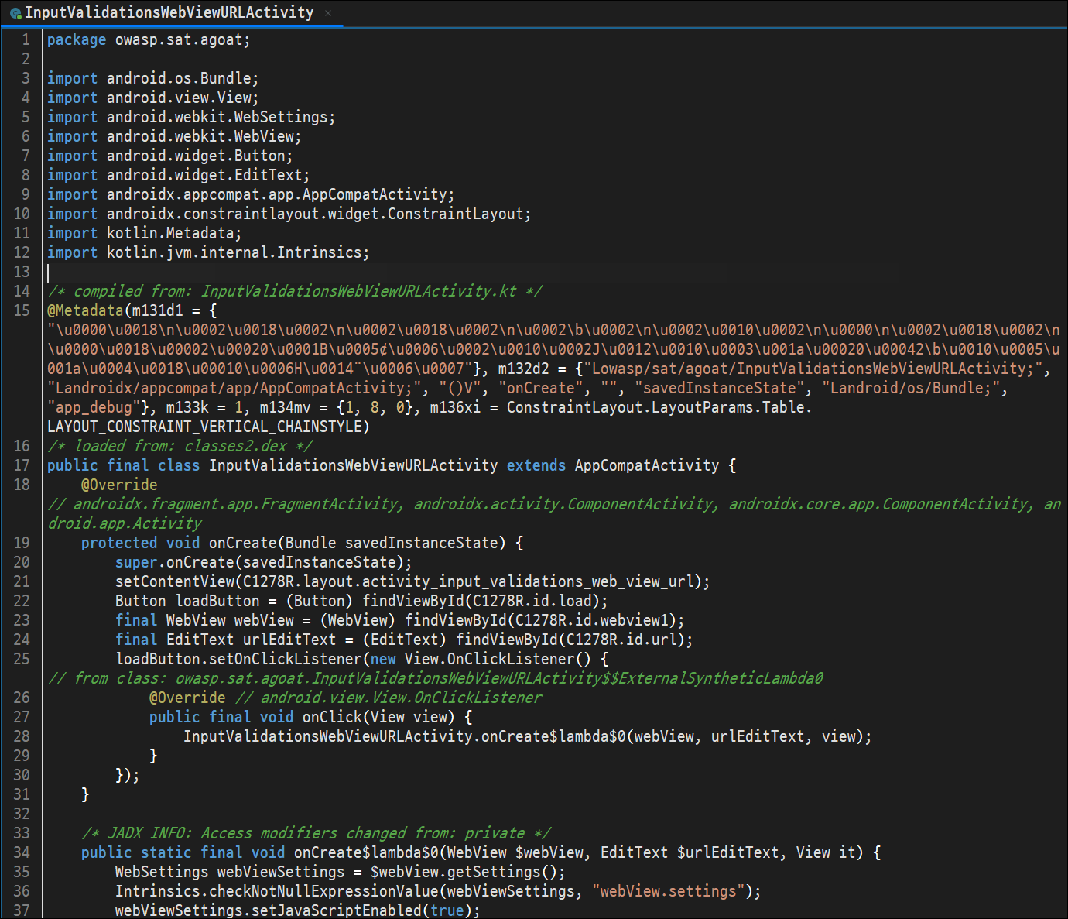Screen dimensions: 1068x919
Task: Click the kotlin.Metadata import statement
Action: [145, 233]
